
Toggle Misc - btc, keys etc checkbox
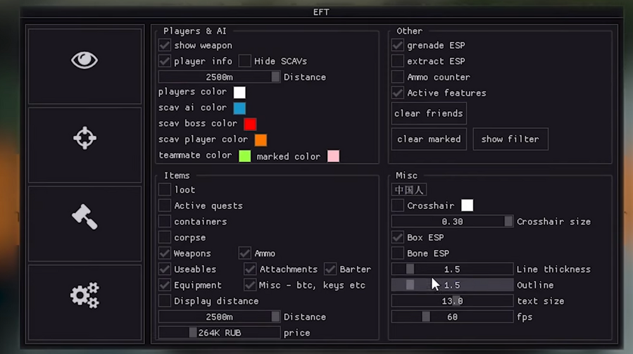tap(250, 285)
